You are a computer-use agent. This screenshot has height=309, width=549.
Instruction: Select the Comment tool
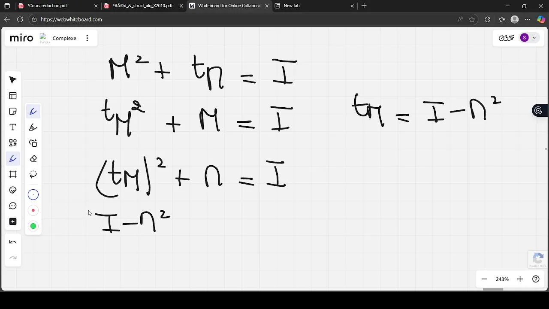[13, 206]
